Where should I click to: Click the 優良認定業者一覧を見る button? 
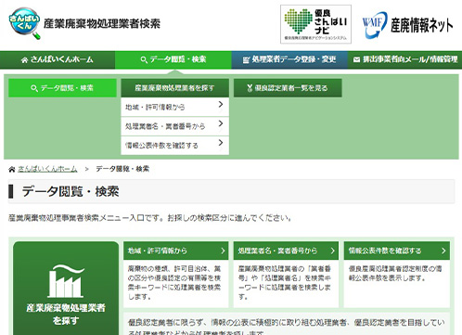click(288, 88)
